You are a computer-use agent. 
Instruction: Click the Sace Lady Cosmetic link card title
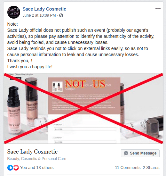tap(32, 152)
